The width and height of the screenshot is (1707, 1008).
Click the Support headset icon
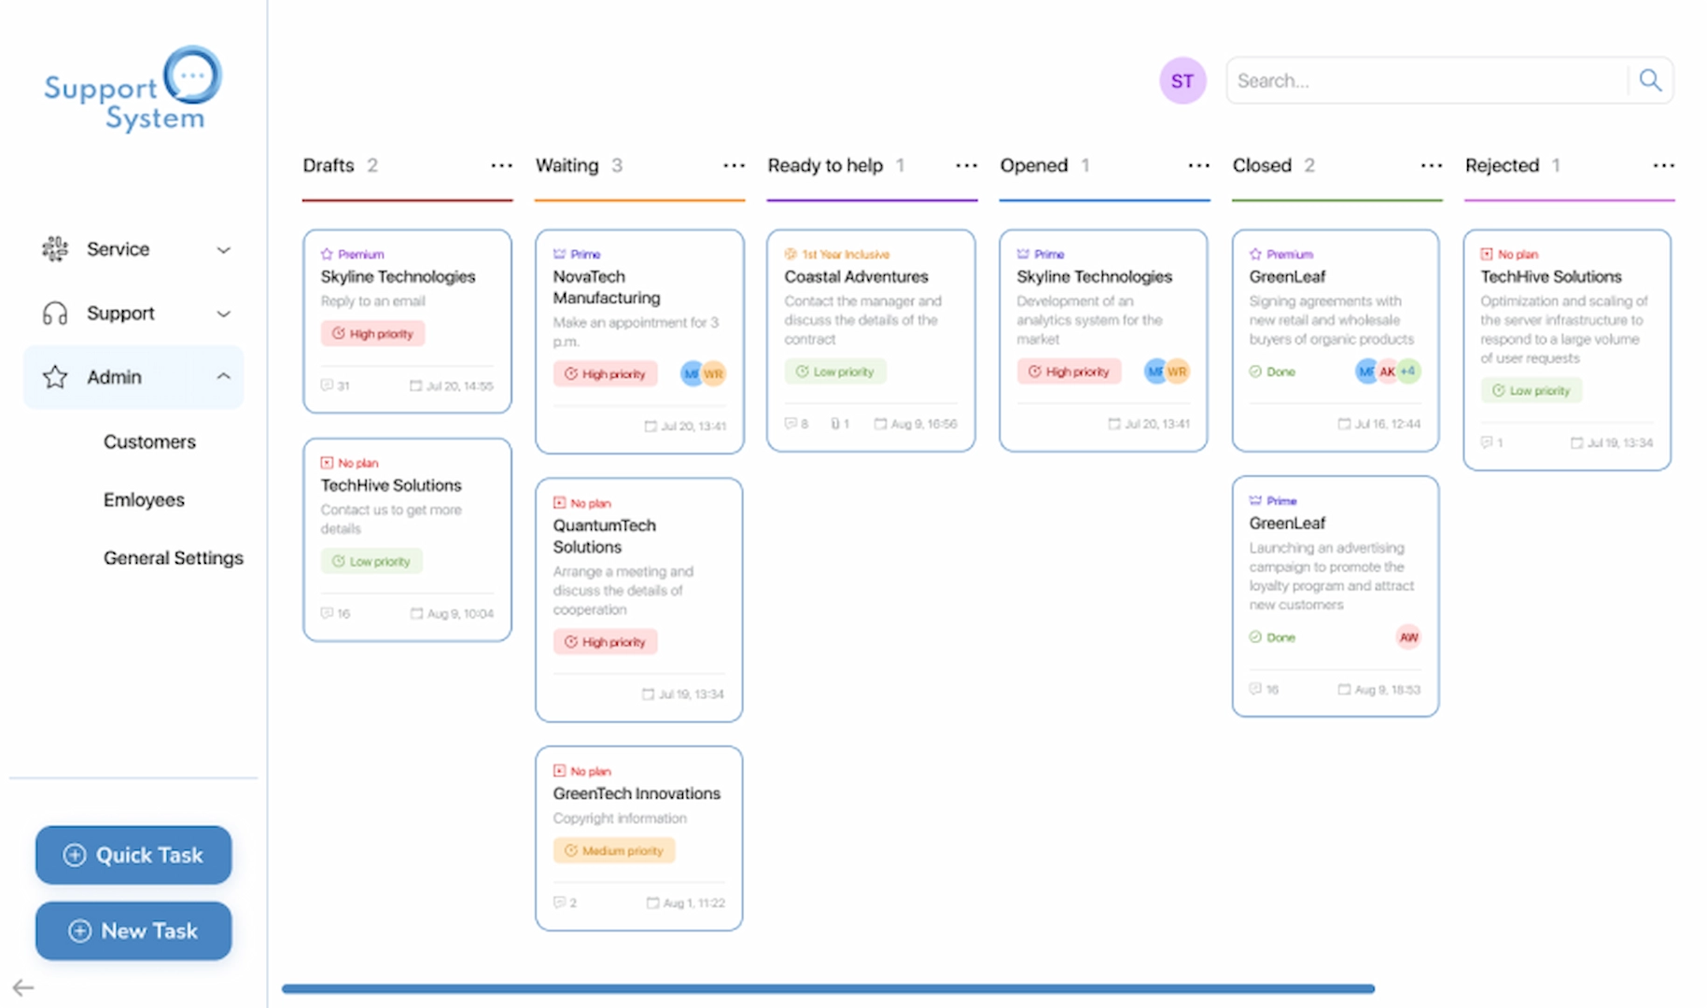(x=55, y=314)
